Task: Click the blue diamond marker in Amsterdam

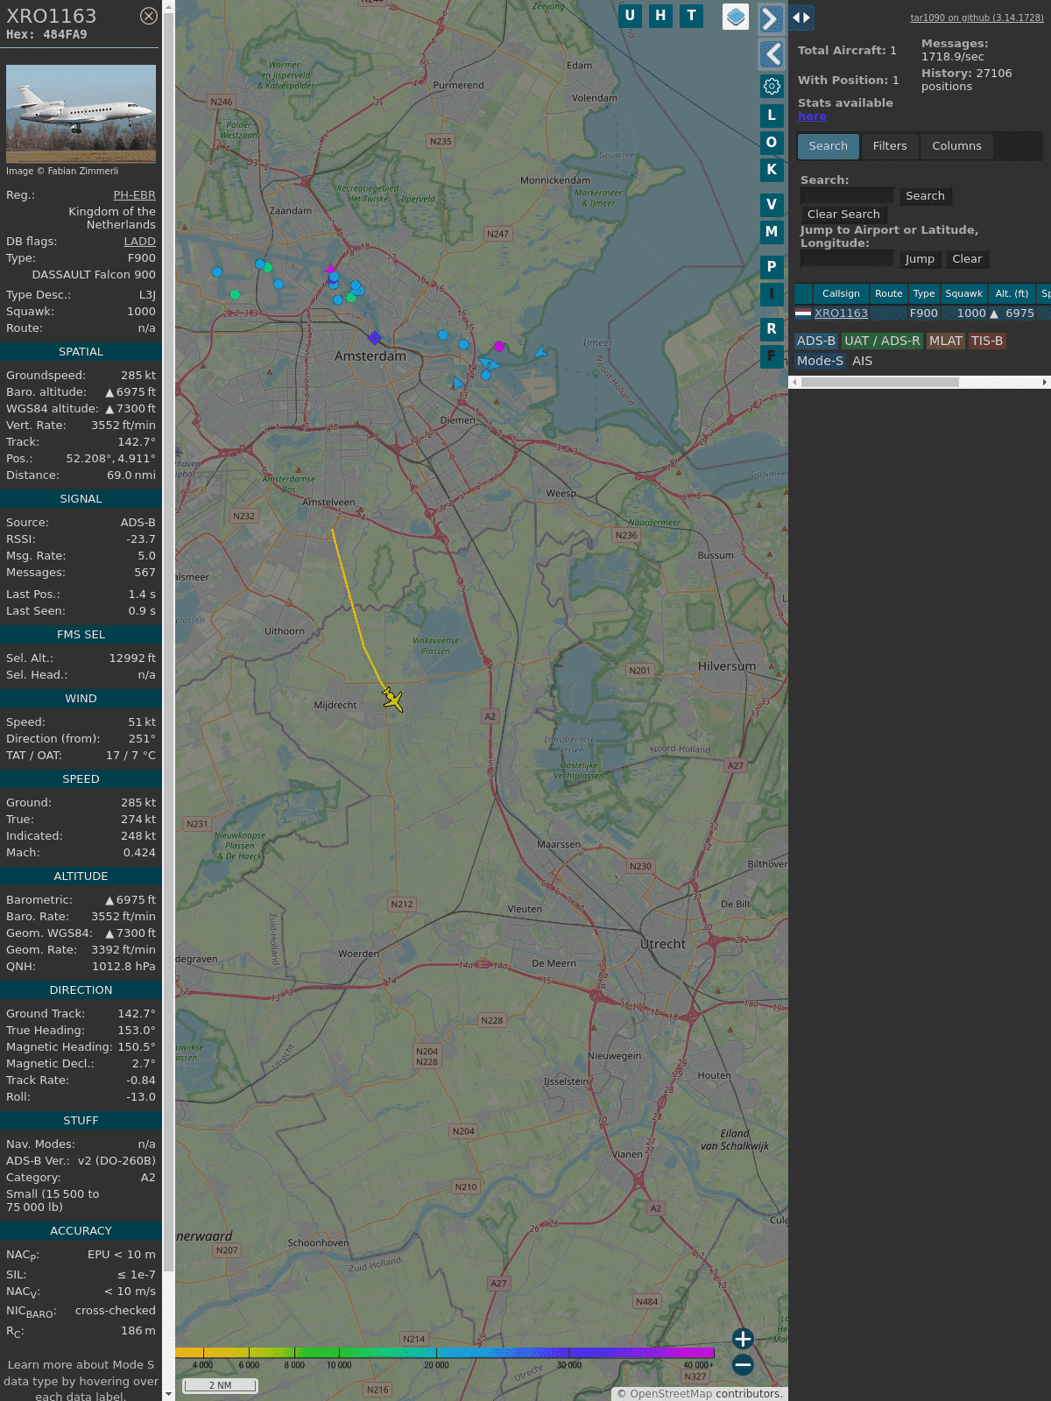Action: tap(375, 338)
